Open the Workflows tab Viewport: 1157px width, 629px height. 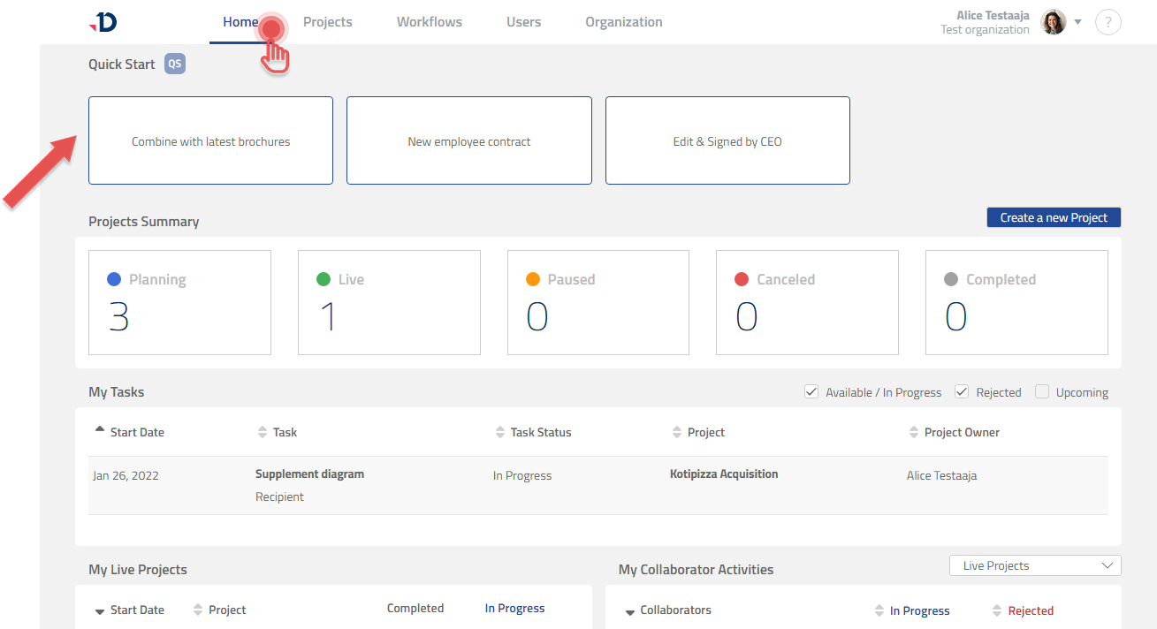(429, 22)
